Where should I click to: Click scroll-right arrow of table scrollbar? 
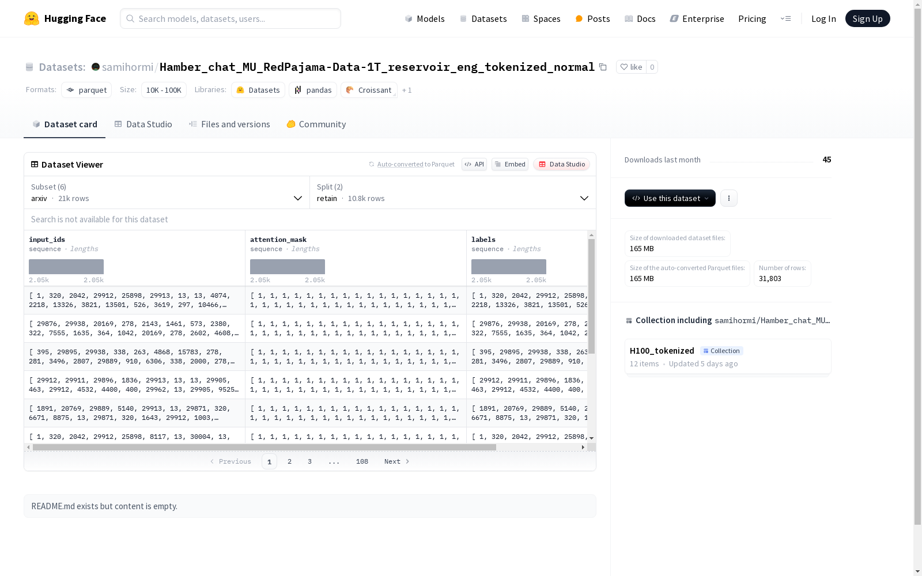tap(583, 447)
